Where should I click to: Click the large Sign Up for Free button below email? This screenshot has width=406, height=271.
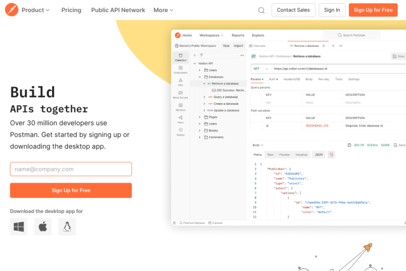point(71,190)
